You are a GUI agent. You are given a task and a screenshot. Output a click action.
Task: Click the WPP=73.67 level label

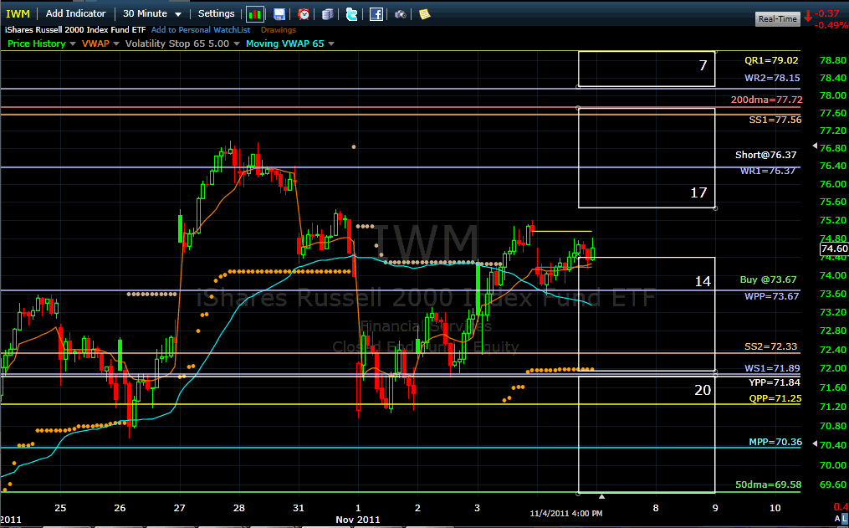[771, 296]
